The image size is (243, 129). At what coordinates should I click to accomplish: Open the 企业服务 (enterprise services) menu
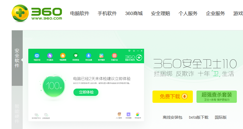(216, 13)
